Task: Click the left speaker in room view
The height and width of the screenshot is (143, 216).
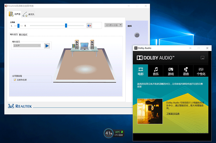Action: 77,44
